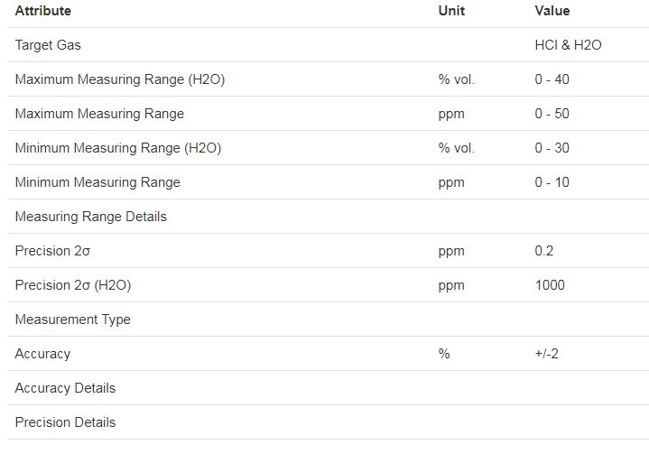Click the 0 - 10 value
The image size is (649, 454).
[x=552, y=182]
